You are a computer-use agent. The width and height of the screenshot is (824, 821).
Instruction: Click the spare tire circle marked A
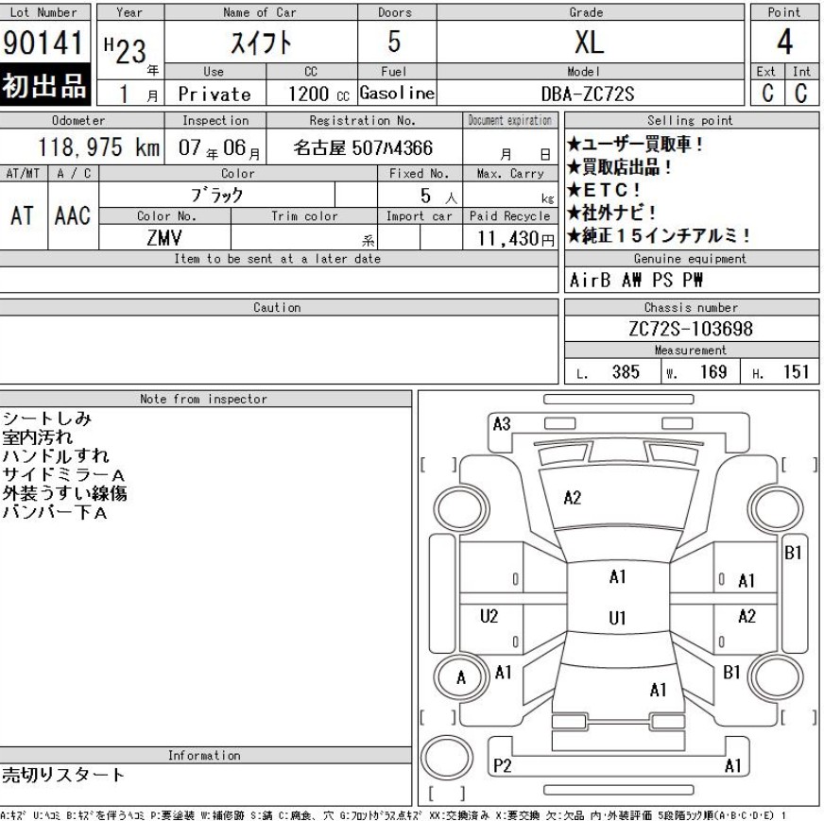(x=462, y=676)
